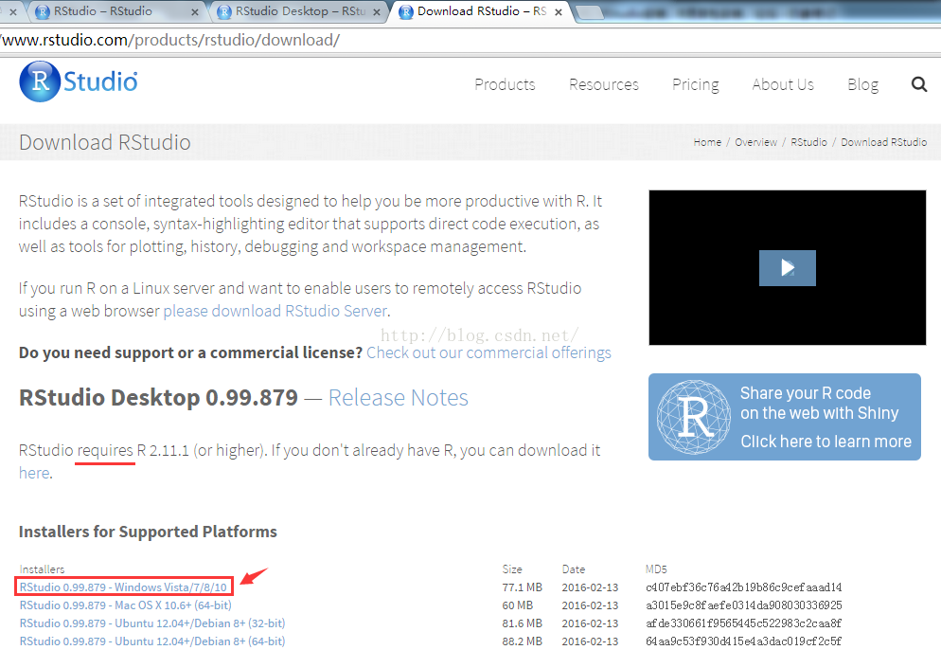
Task: Click the 'RStudio Desktop 0.99.879' heading
Action: tap(158, 398)
